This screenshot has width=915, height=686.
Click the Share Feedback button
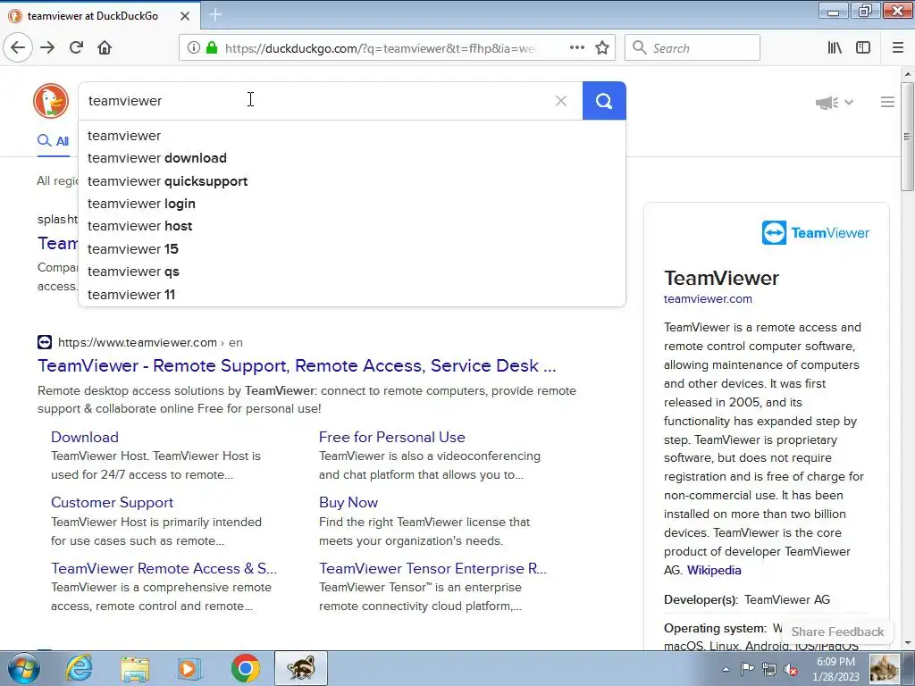pos(837,632)
